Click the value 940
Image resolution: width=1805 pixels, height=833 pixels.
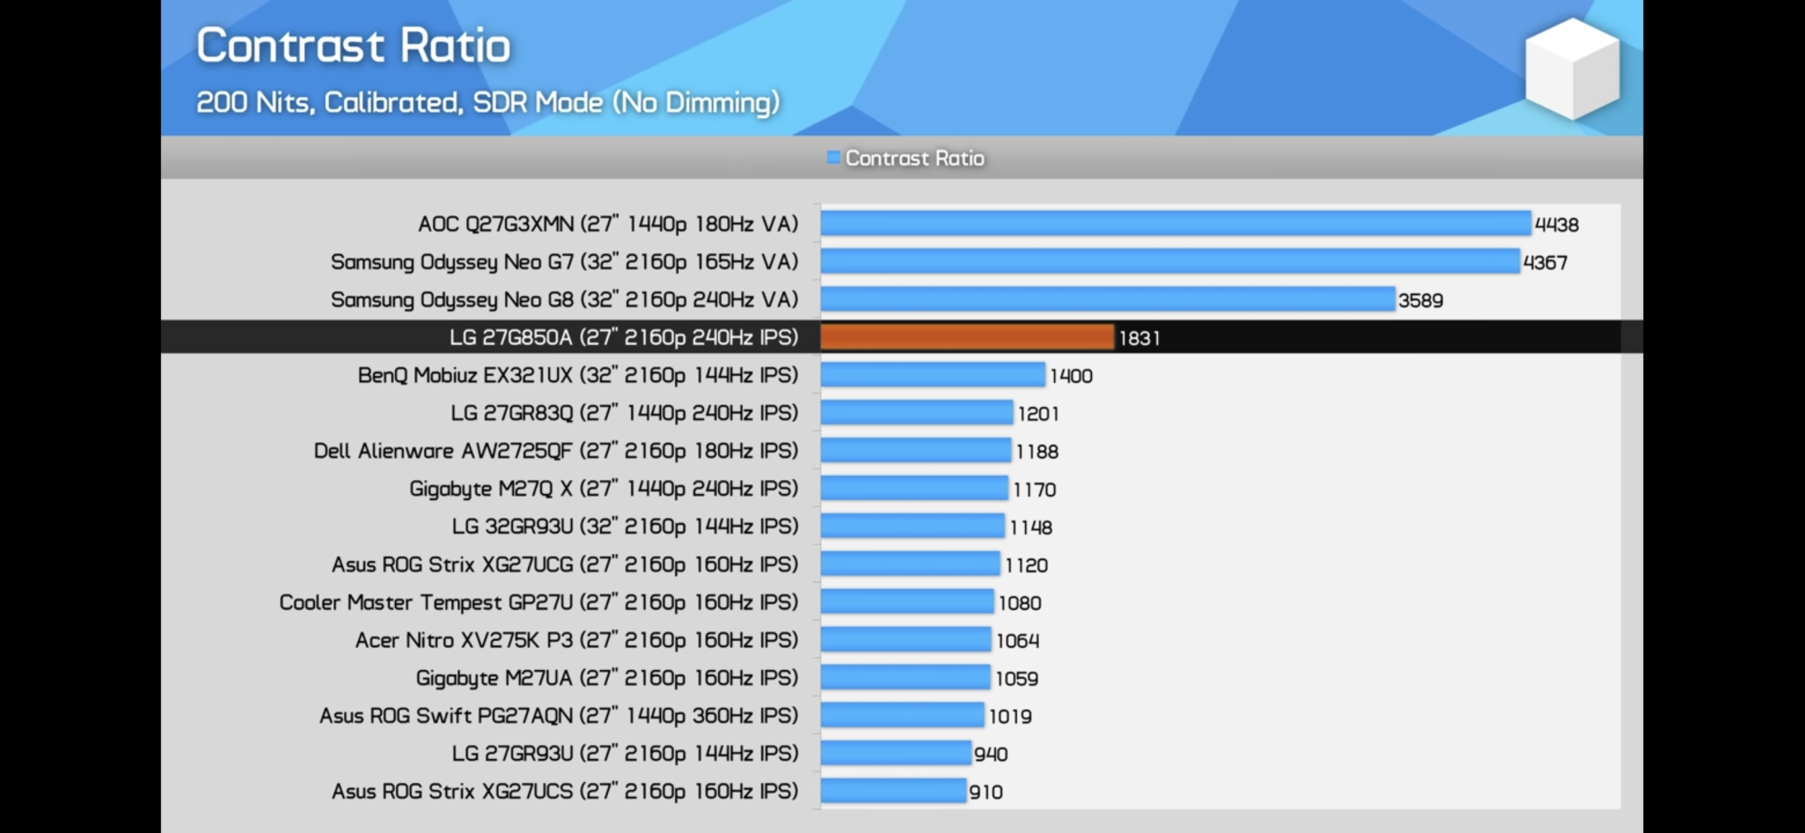(x=991, y=754)
